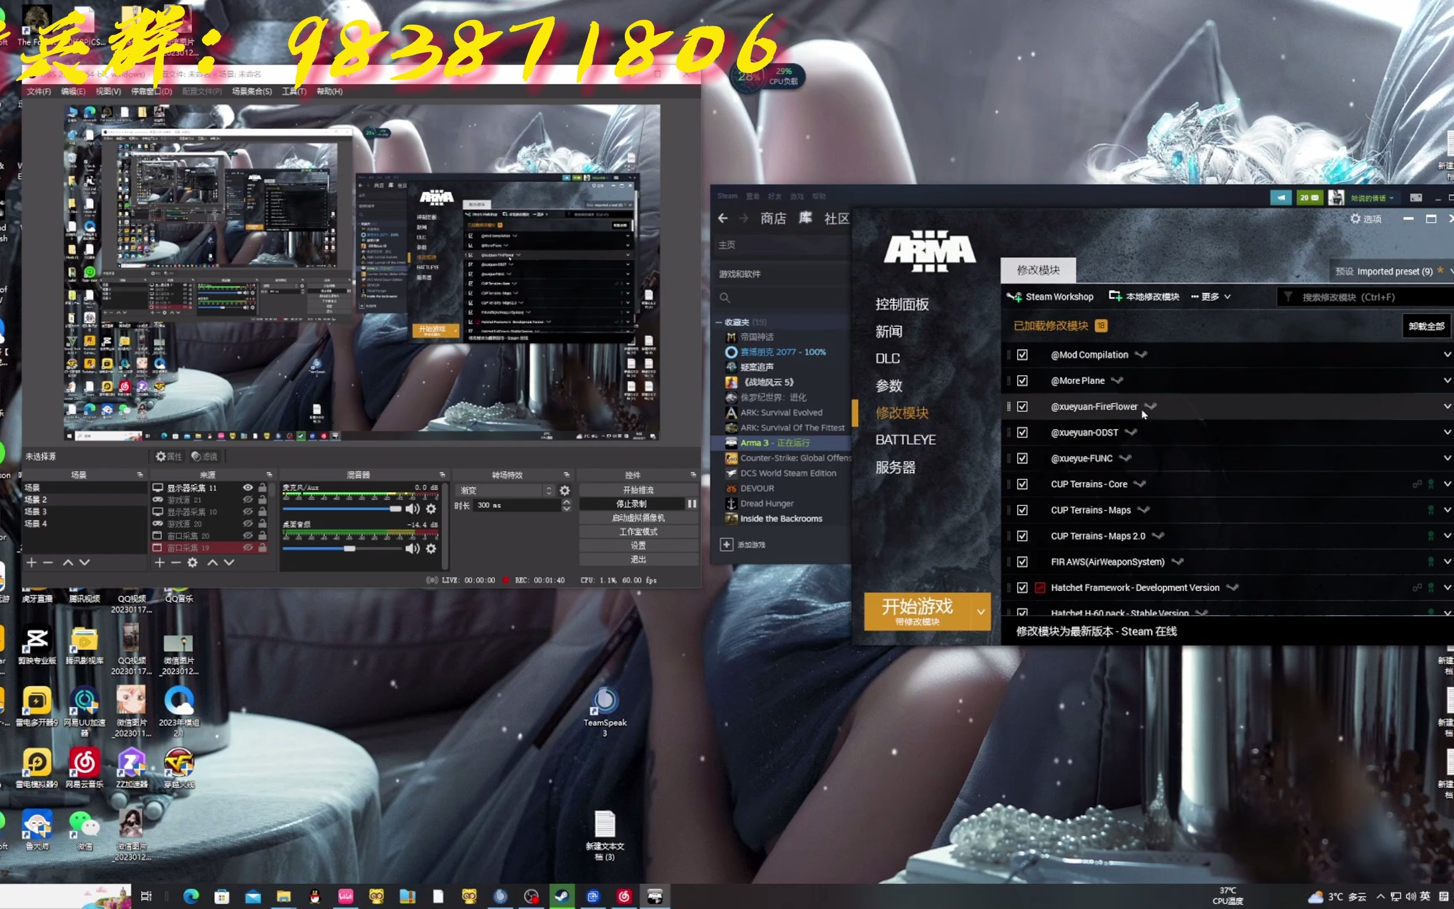Open File Explorer from taskbar
The height and width of the screenshot is (909, 1454).
[x=284, y=896]
